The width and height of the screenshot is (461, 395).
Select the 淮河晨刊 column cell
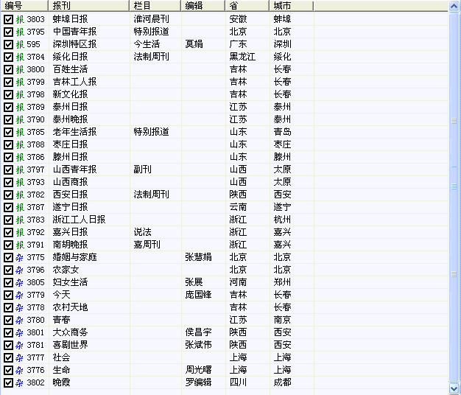click(x=152, y=19)
